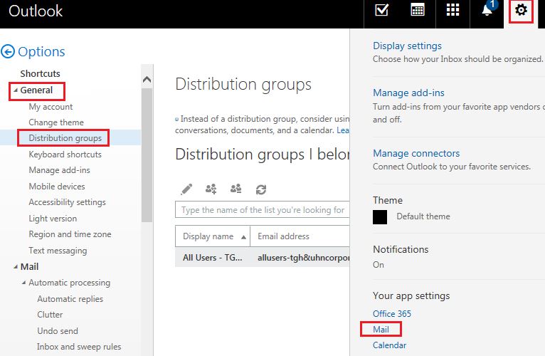Open Region and time zone settings
545x356 pixels.
click(x=70, y=234)
